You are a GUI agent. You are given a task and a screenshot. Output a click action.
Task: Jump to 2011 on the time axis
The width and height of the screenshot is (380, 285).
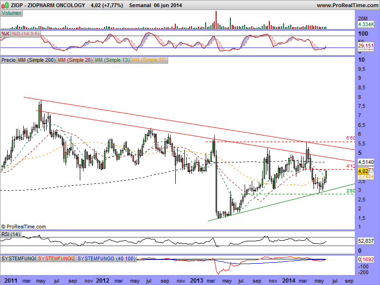(x=11, y=281)
